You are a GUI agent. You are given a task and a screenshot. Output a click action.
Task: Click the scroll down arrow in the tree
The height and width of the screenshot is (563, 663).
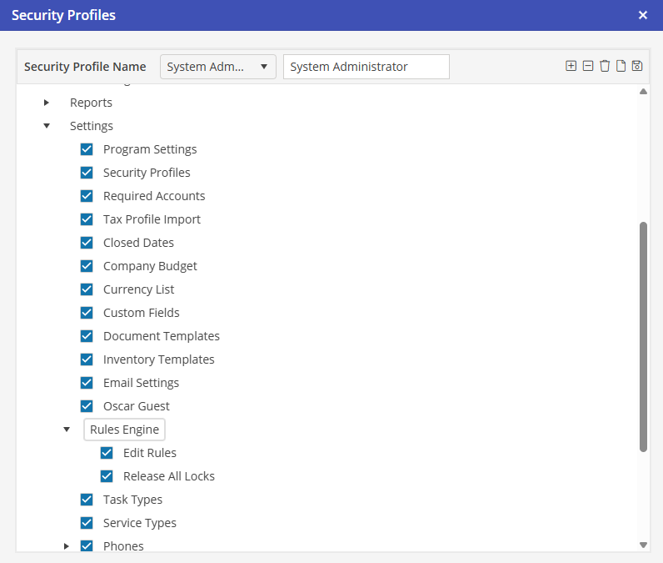(643, 545)
